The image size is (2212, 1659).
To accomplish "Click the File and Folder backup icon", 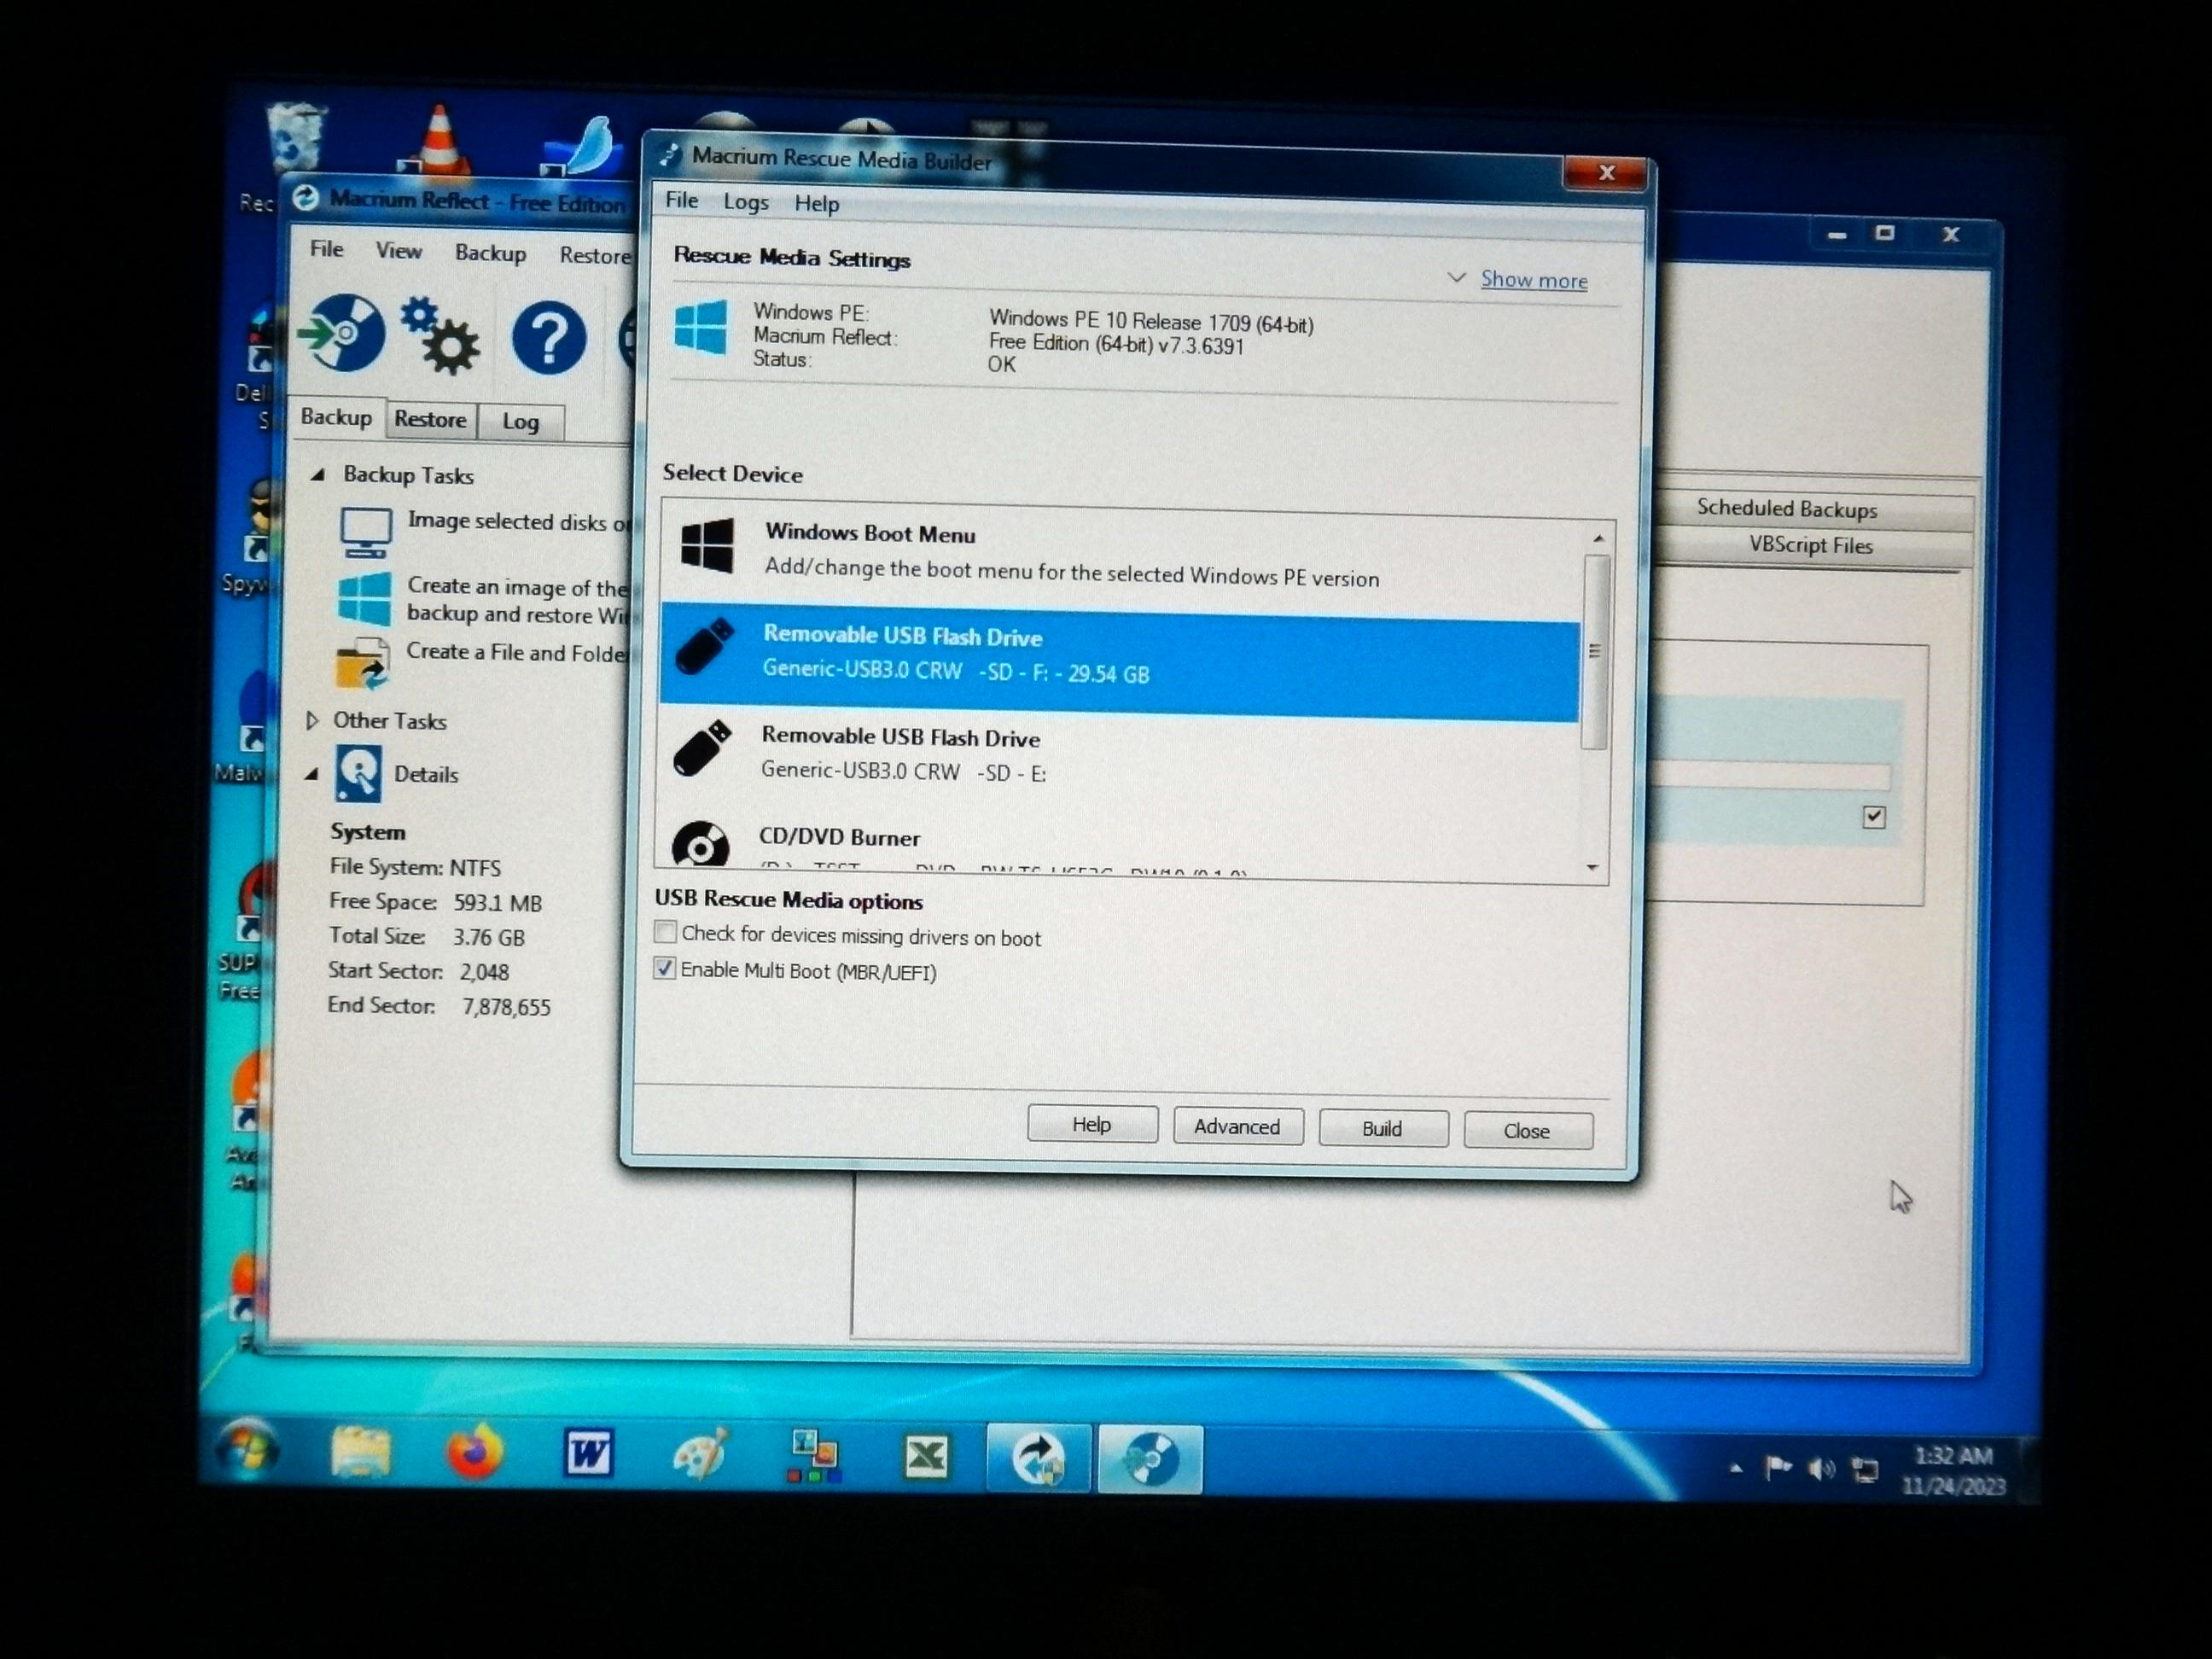I will 362,664.
